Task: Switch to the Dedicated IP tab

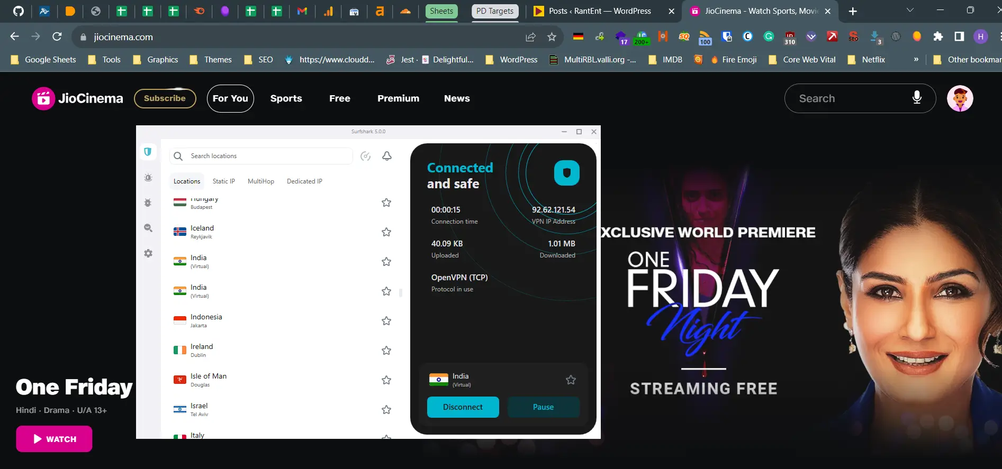Action: tap(304, 181)
